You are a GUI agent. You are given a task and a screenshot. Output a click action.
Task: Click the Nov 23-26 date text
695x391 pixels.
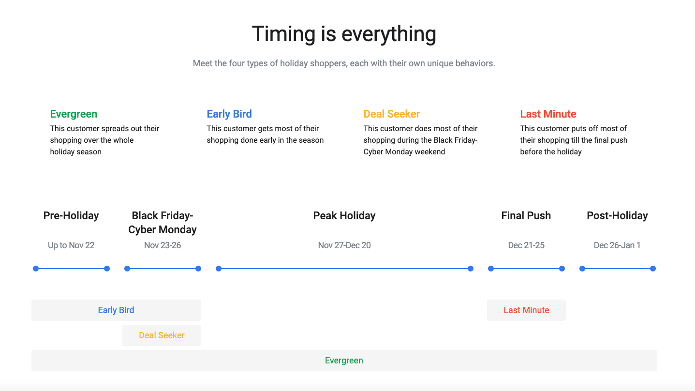point(163,245)
